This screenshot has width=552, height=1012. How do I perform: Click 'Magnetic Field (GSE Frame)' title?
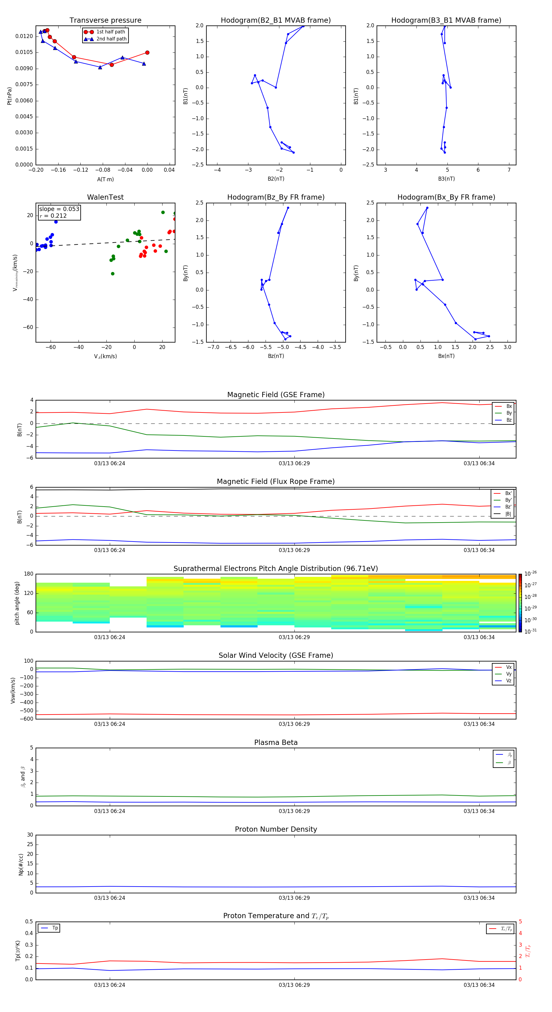pyautogui.click(x=276, y=395)
